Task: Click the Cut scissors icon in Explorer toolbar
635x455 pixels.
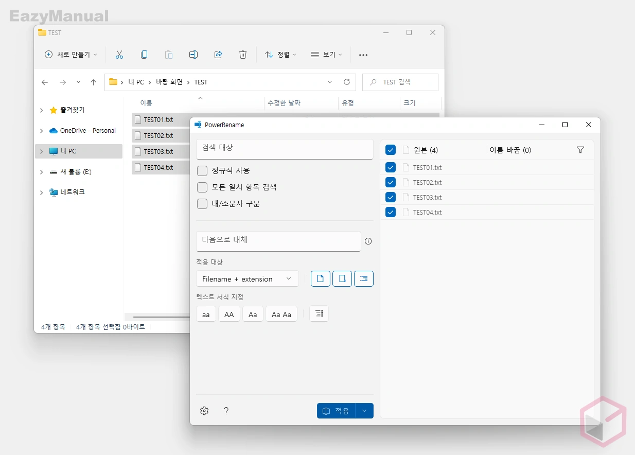Action: [x=119, y=55]
